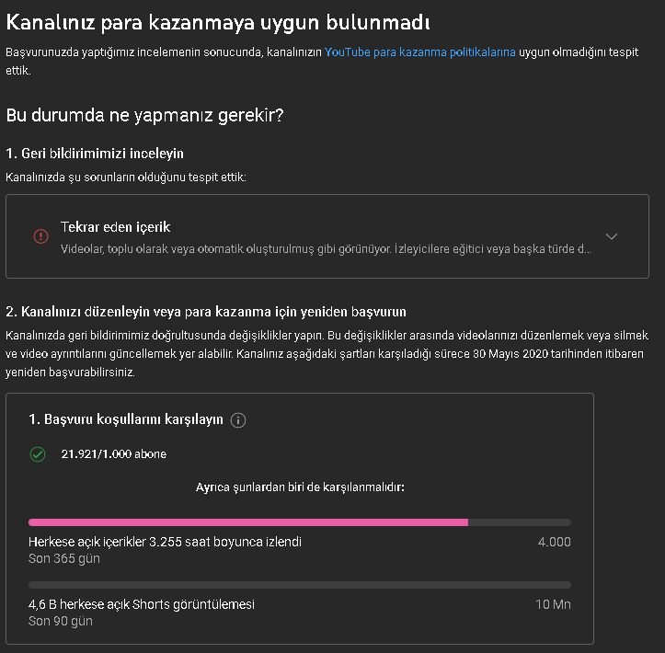The width and height of the screenshot is (665, 653).
Task: Click the Geri bildirimimizi inceleyin heading
Action: pos(95,154)
